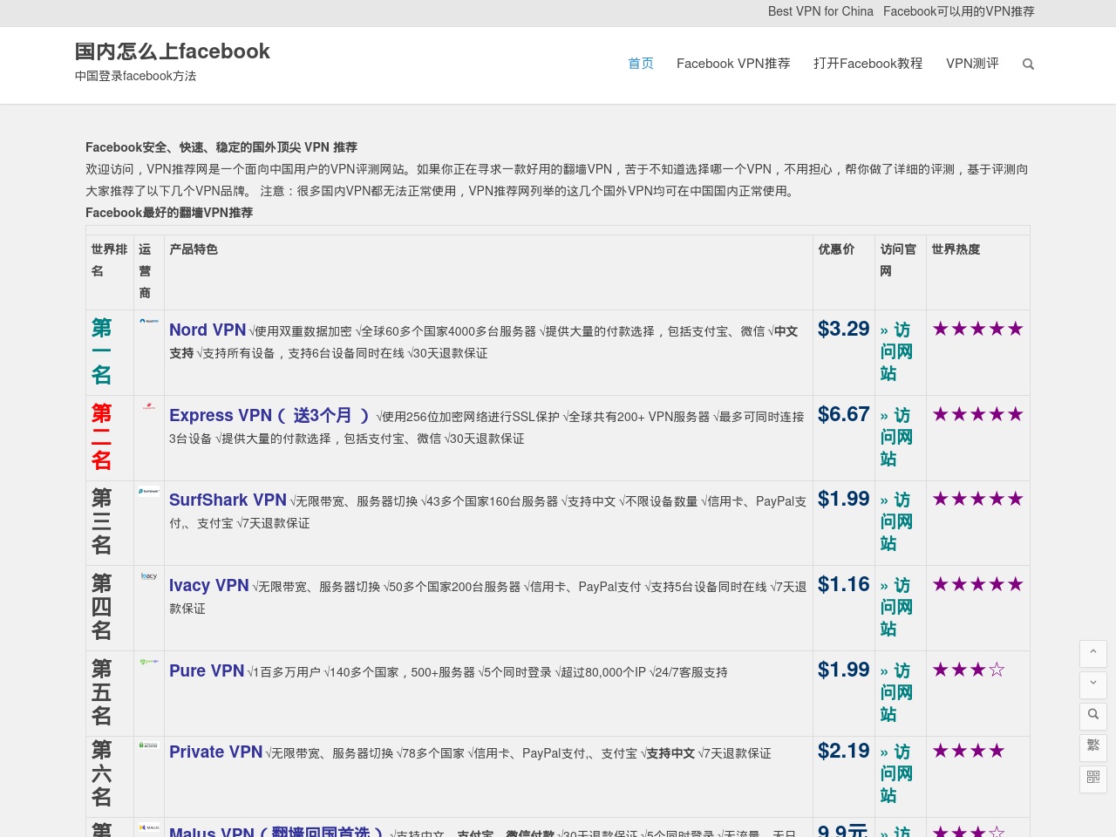This screenshot has width=1116, height=837.
Task: Open the Private VPN product link
Action: coord(216,752)
